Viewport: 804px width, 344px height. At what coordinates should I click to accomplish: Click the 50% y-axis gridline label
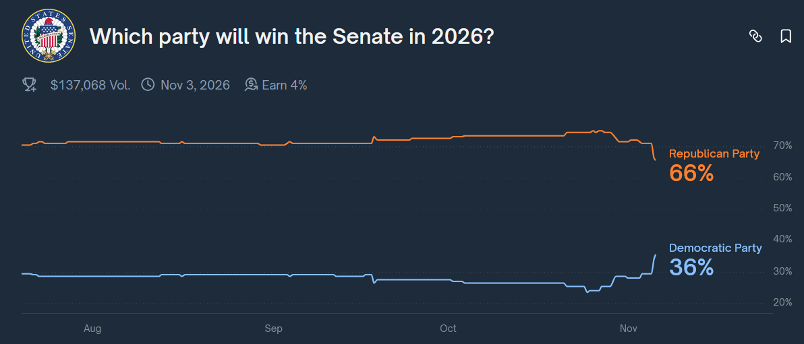click(782, 208)
